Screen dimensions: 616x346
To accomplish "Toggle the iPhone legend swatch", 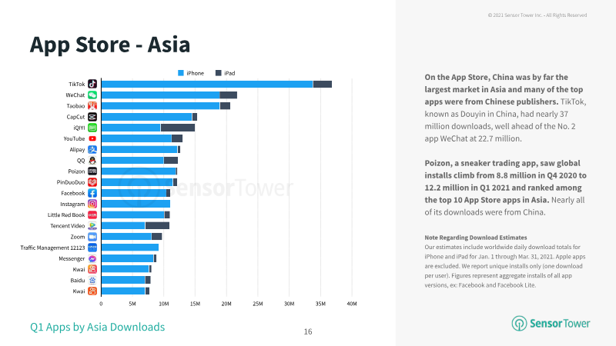I will click(181, 73).
